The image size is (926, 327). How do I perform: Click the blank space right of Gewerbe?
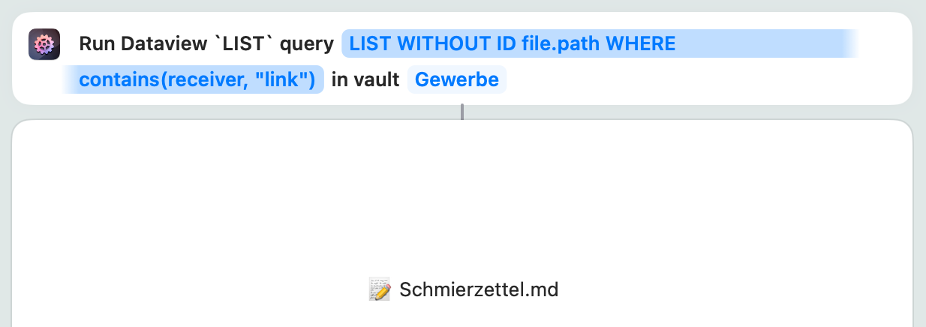675,79
